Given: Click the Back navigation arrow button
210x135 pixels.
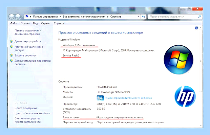Looking at the screenshot, I should tap(12, 17).
